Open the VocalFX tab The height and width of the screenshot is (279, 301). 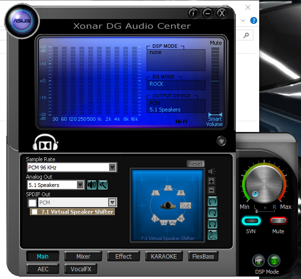[81, 269]
